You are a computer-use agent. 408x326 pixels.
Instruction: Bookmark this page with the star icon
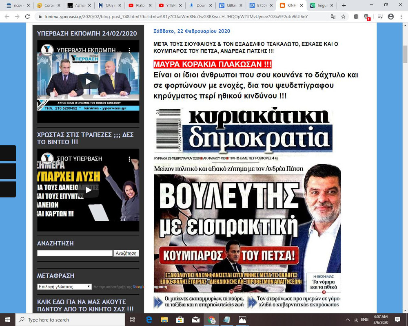[x=343, y=17]
